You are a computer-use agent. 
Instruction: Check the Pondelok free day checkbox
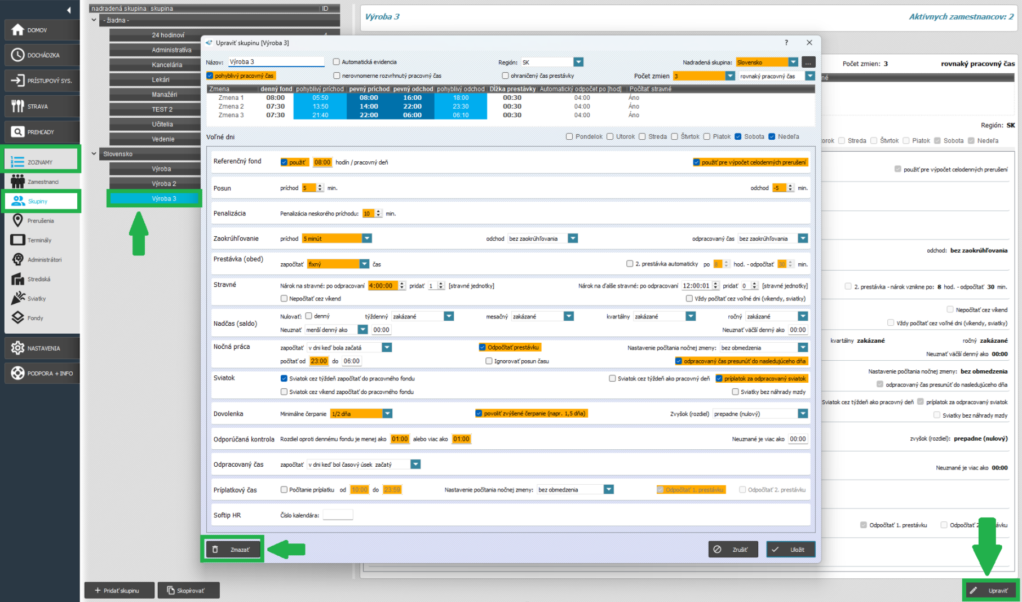[569, 136]
